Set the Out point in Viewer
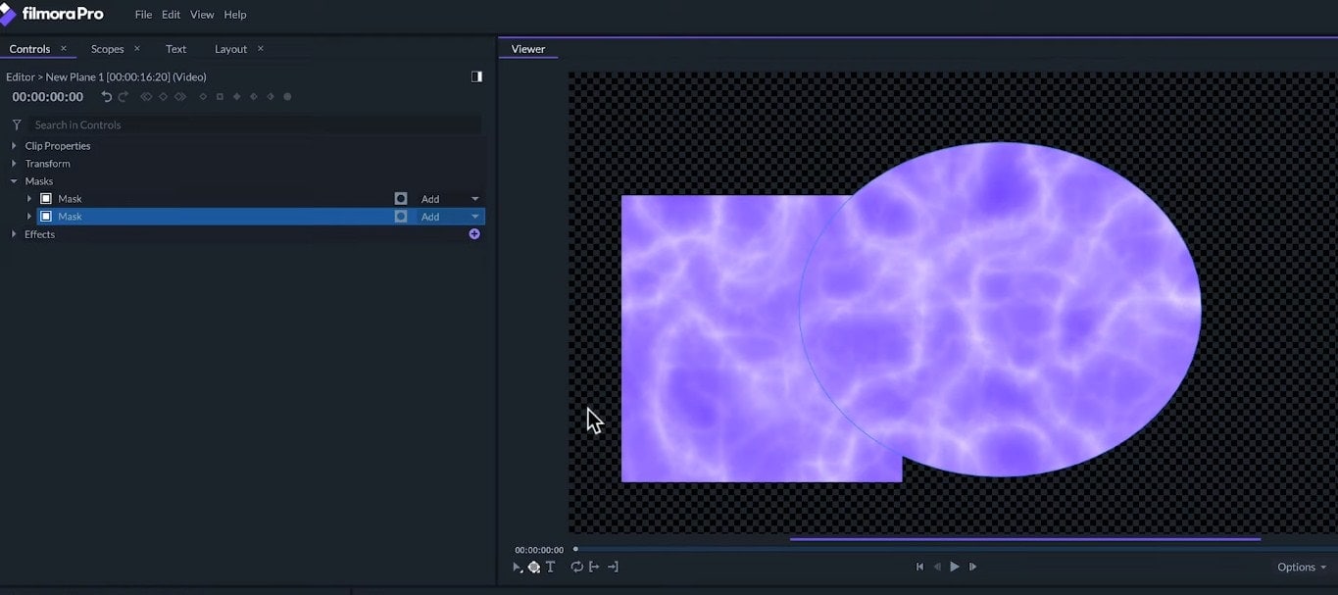 coord(613,567)
